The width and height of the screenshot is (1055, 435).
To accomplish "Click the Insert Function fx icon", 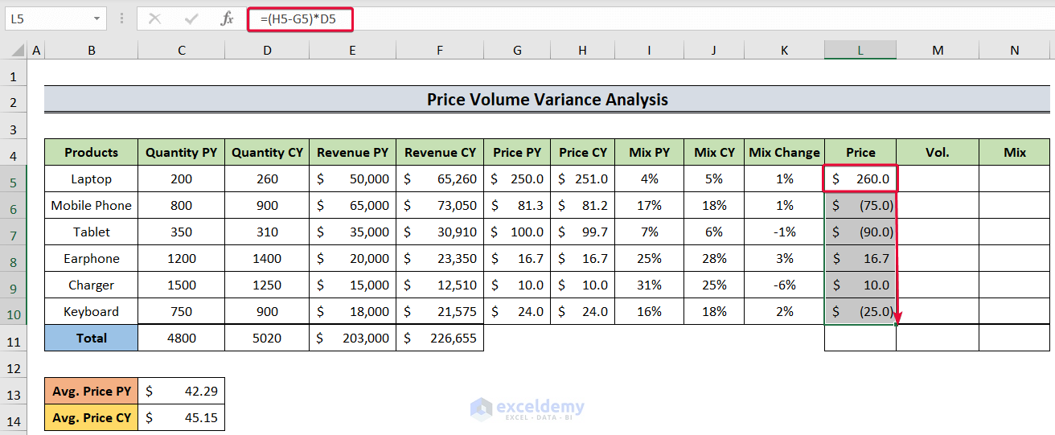I will pos(228,18).
